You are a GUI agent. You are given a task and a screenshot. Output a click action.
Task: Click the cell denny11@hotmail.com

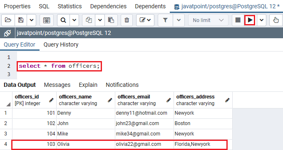click(144, 113)
